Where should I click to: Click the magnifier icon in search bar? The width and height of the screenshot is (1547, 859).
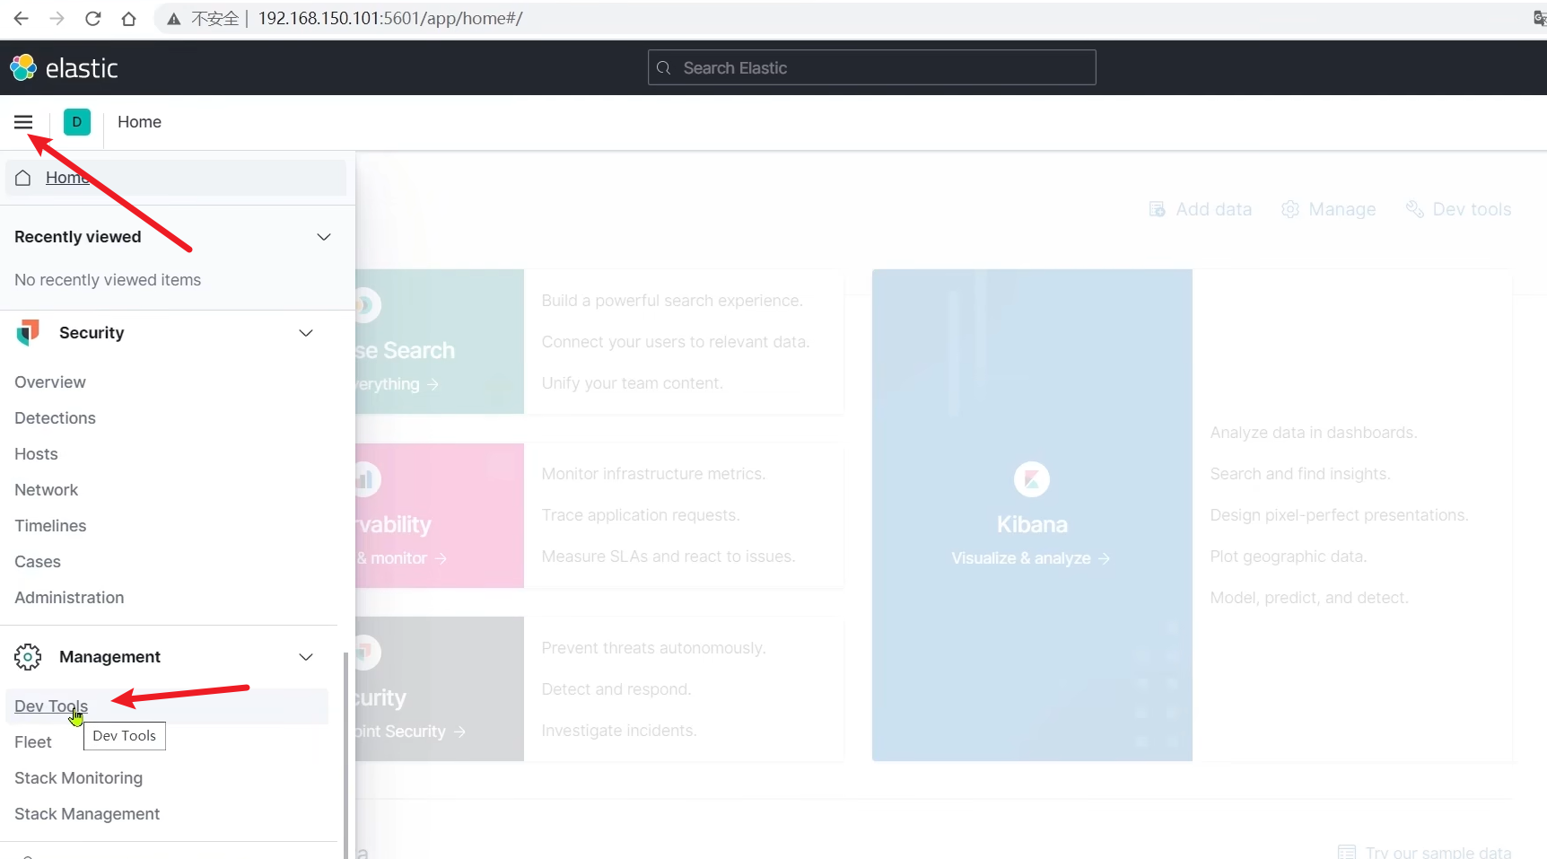pos(664,68)
